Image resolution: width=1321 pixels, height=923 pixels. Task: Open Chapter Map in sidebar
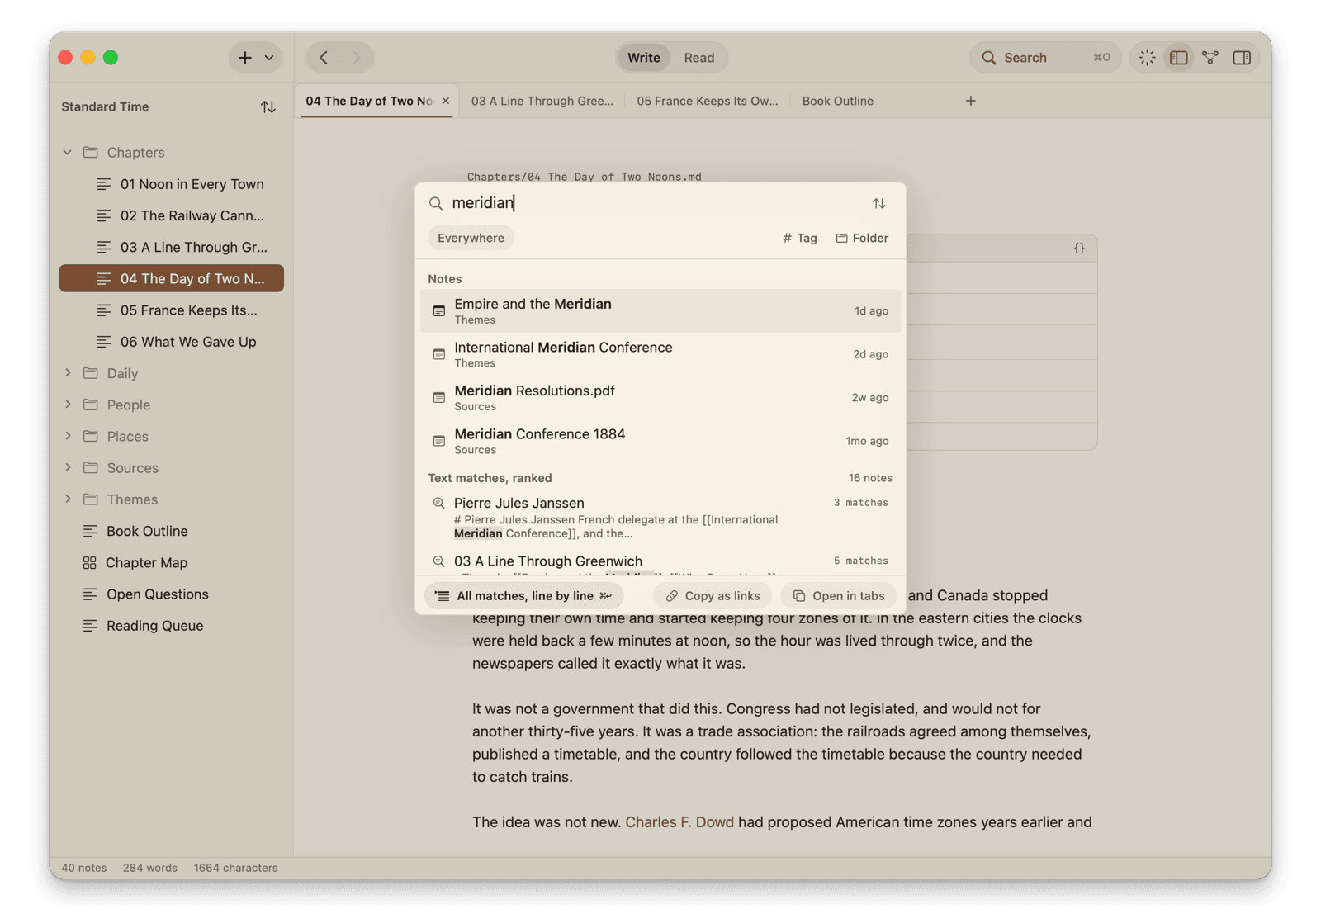(172, 562)
